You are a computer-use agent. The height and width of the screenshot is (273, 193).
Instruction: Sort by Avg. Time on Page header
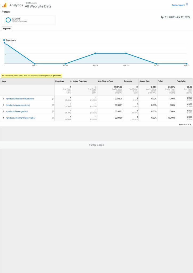(105, 81)
